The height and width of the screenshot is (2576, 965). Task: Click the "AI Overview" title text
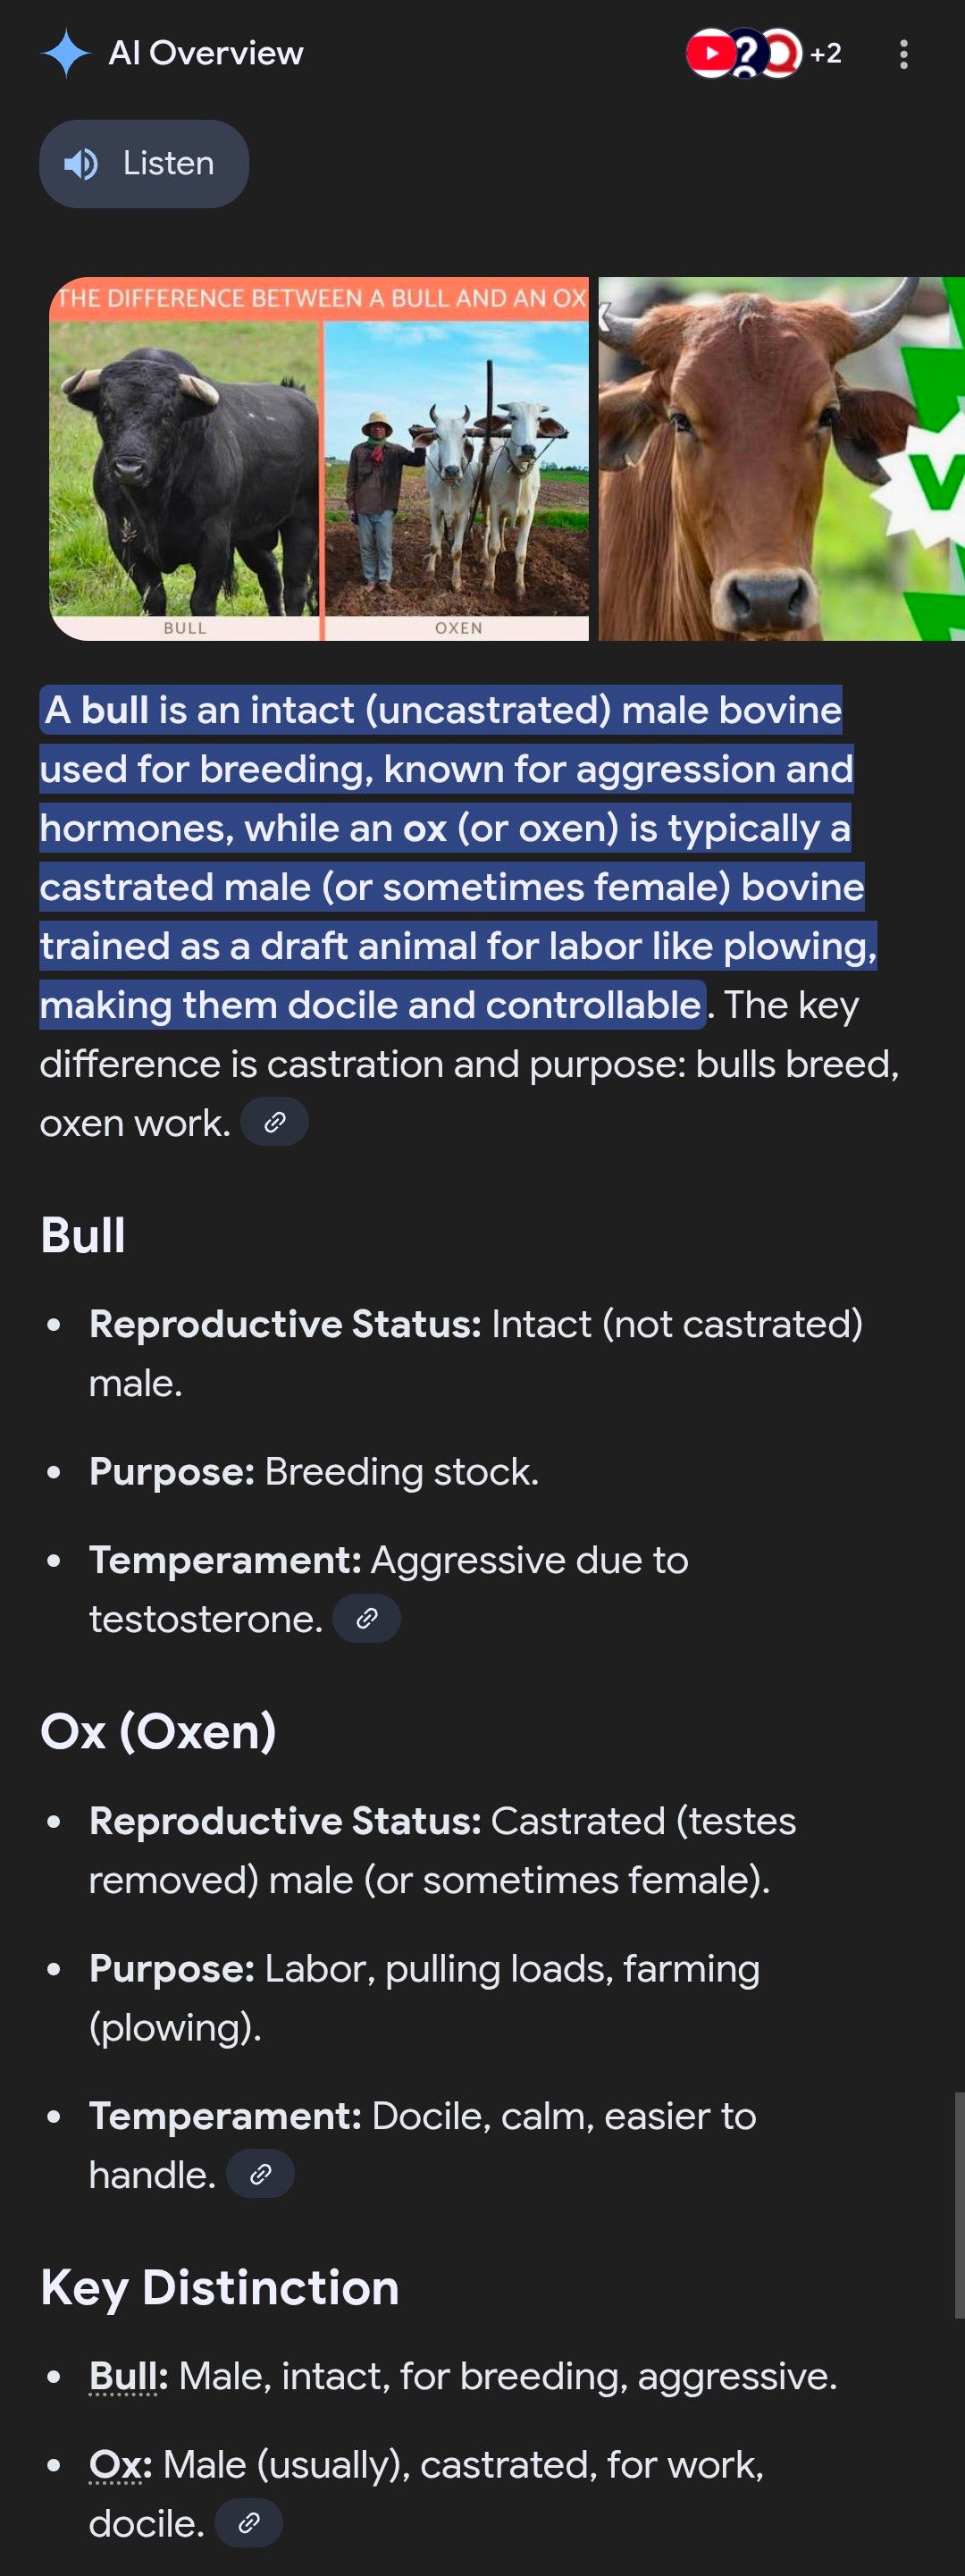pos(205,53)
